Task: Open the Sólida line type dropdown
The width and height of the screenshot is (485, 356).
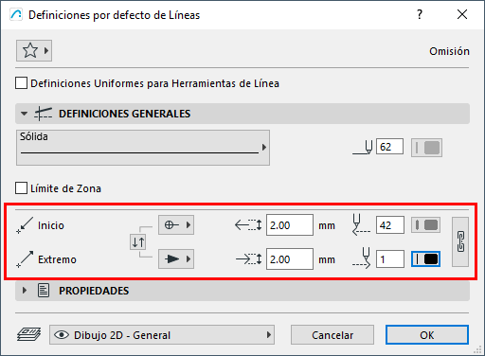Action: [143, 148]
